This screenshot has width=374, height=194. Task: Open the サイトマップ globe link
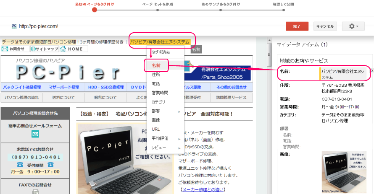coord(45,49)
